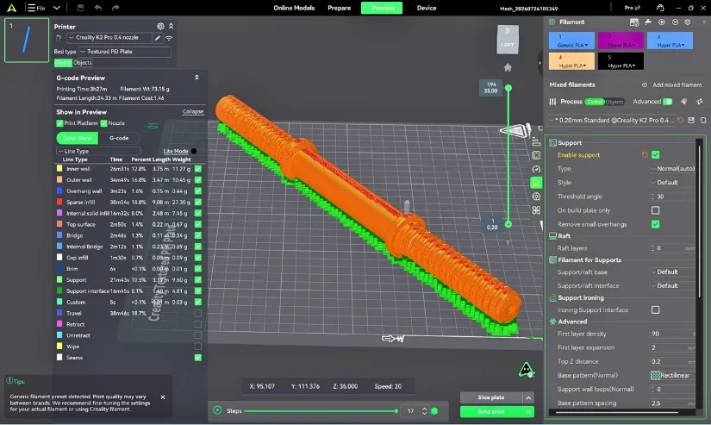Screen dimensions: 711x425
Task: Click the remove filament minus icon
Action: point(675,22)
